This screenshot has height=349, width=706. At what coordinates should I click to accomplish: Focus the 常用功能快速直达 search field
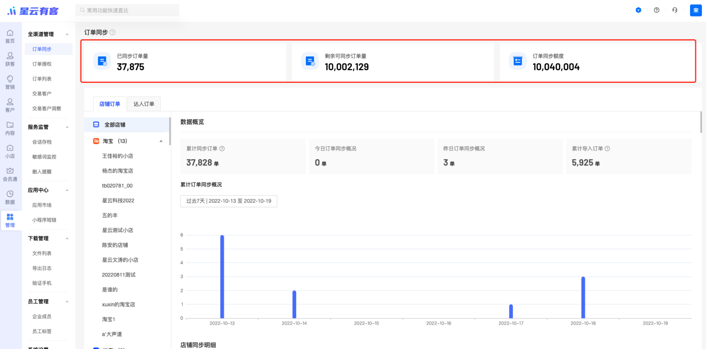(x=127, y=10)
